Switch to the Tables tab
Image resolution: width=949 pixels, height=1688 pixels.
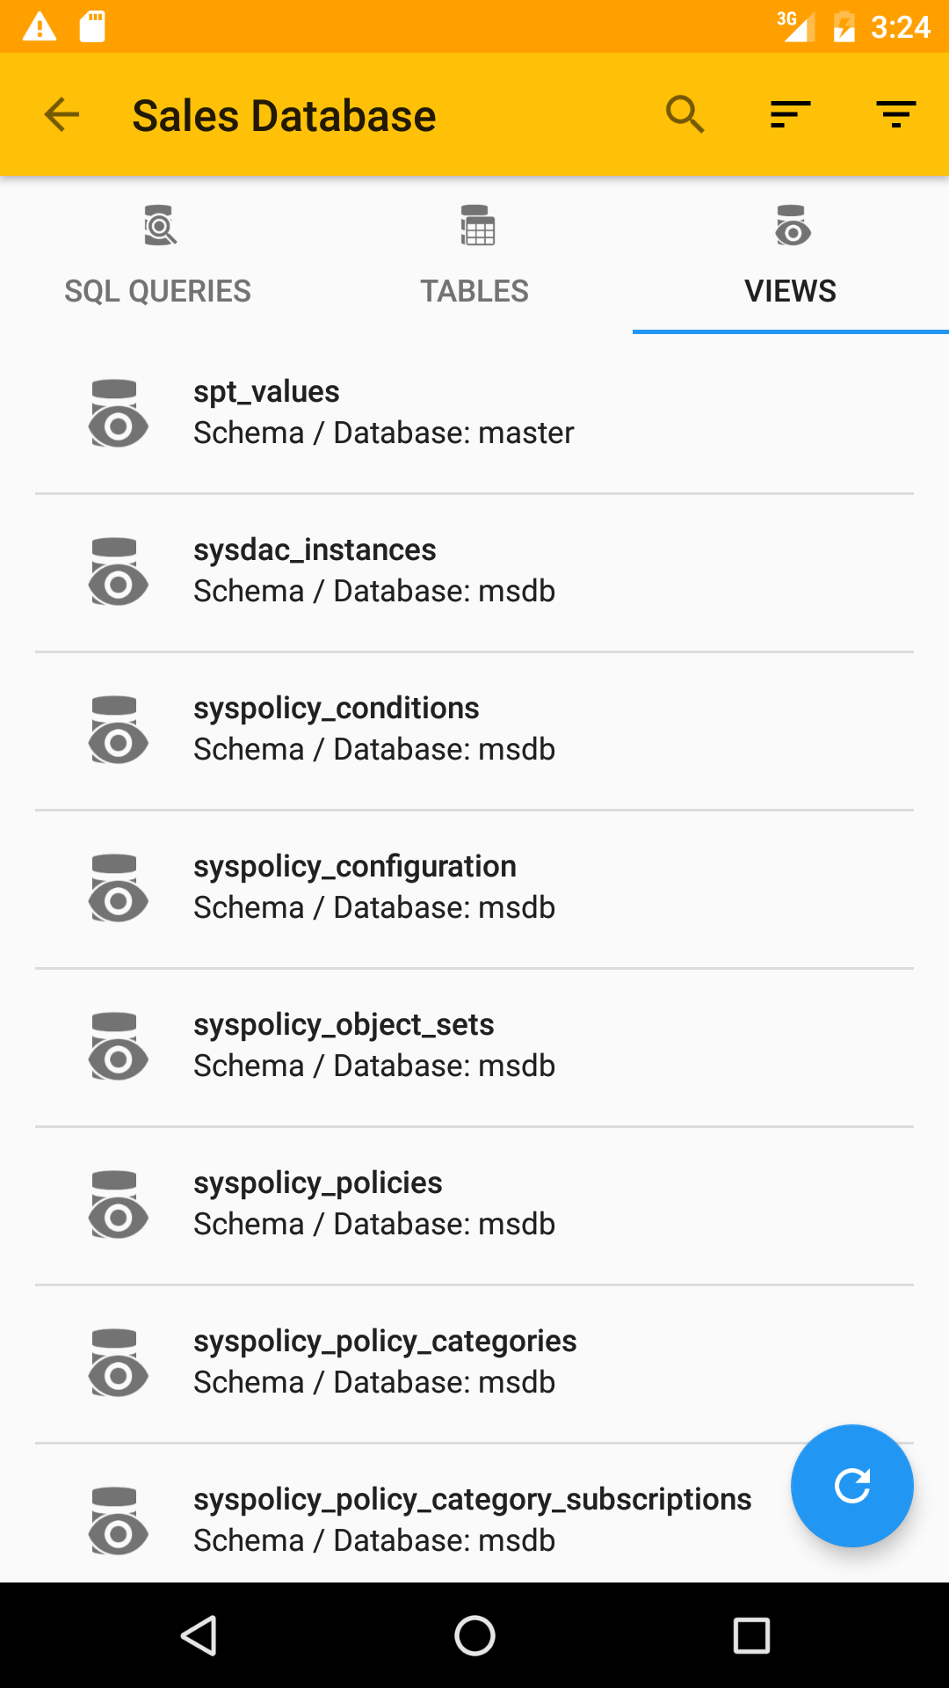pyautogui.click(x=474, y=255)
